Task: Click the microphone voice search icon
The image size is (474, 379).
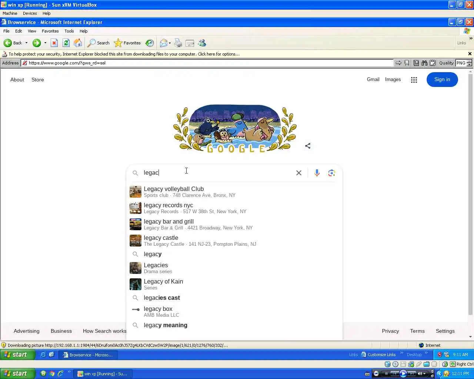Action: [x=317, y=173]
